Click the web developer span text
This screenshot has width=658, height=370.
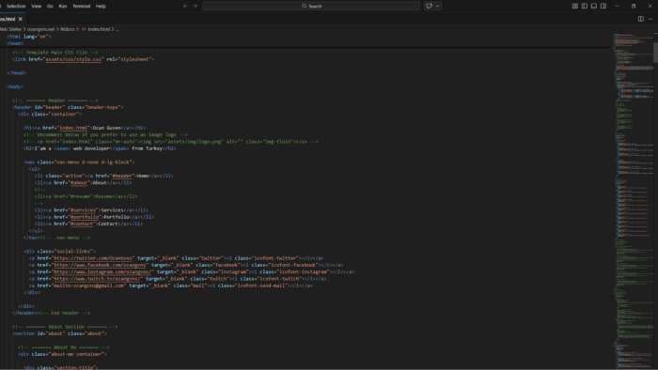pyautogui.click(x=91, y=148)
